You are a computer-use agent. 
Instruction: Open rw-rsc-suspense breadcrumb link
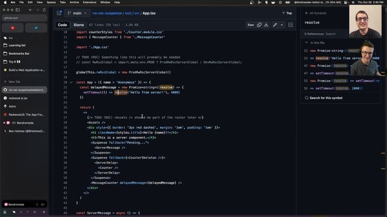pos(107,13)
